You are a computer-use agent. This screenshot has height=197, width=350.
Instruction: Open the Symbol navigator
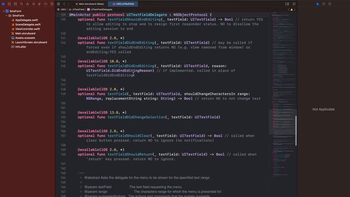pyautogui.click(x=15, y=4)
